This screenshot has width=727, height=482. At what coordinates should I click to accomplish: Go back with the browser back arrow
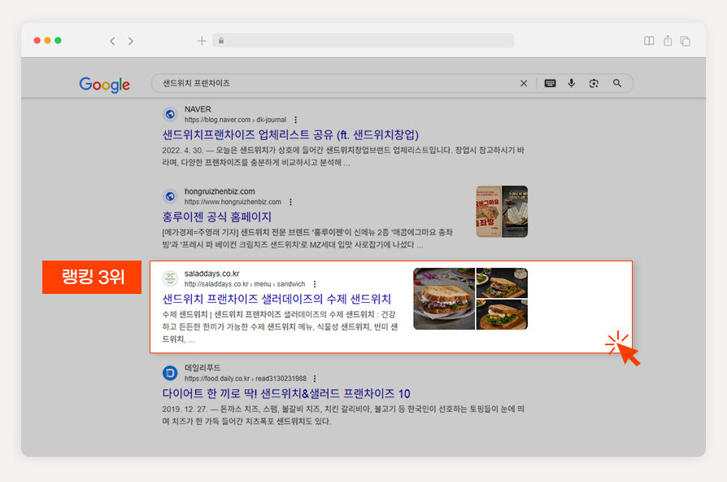tap(112, 41)
